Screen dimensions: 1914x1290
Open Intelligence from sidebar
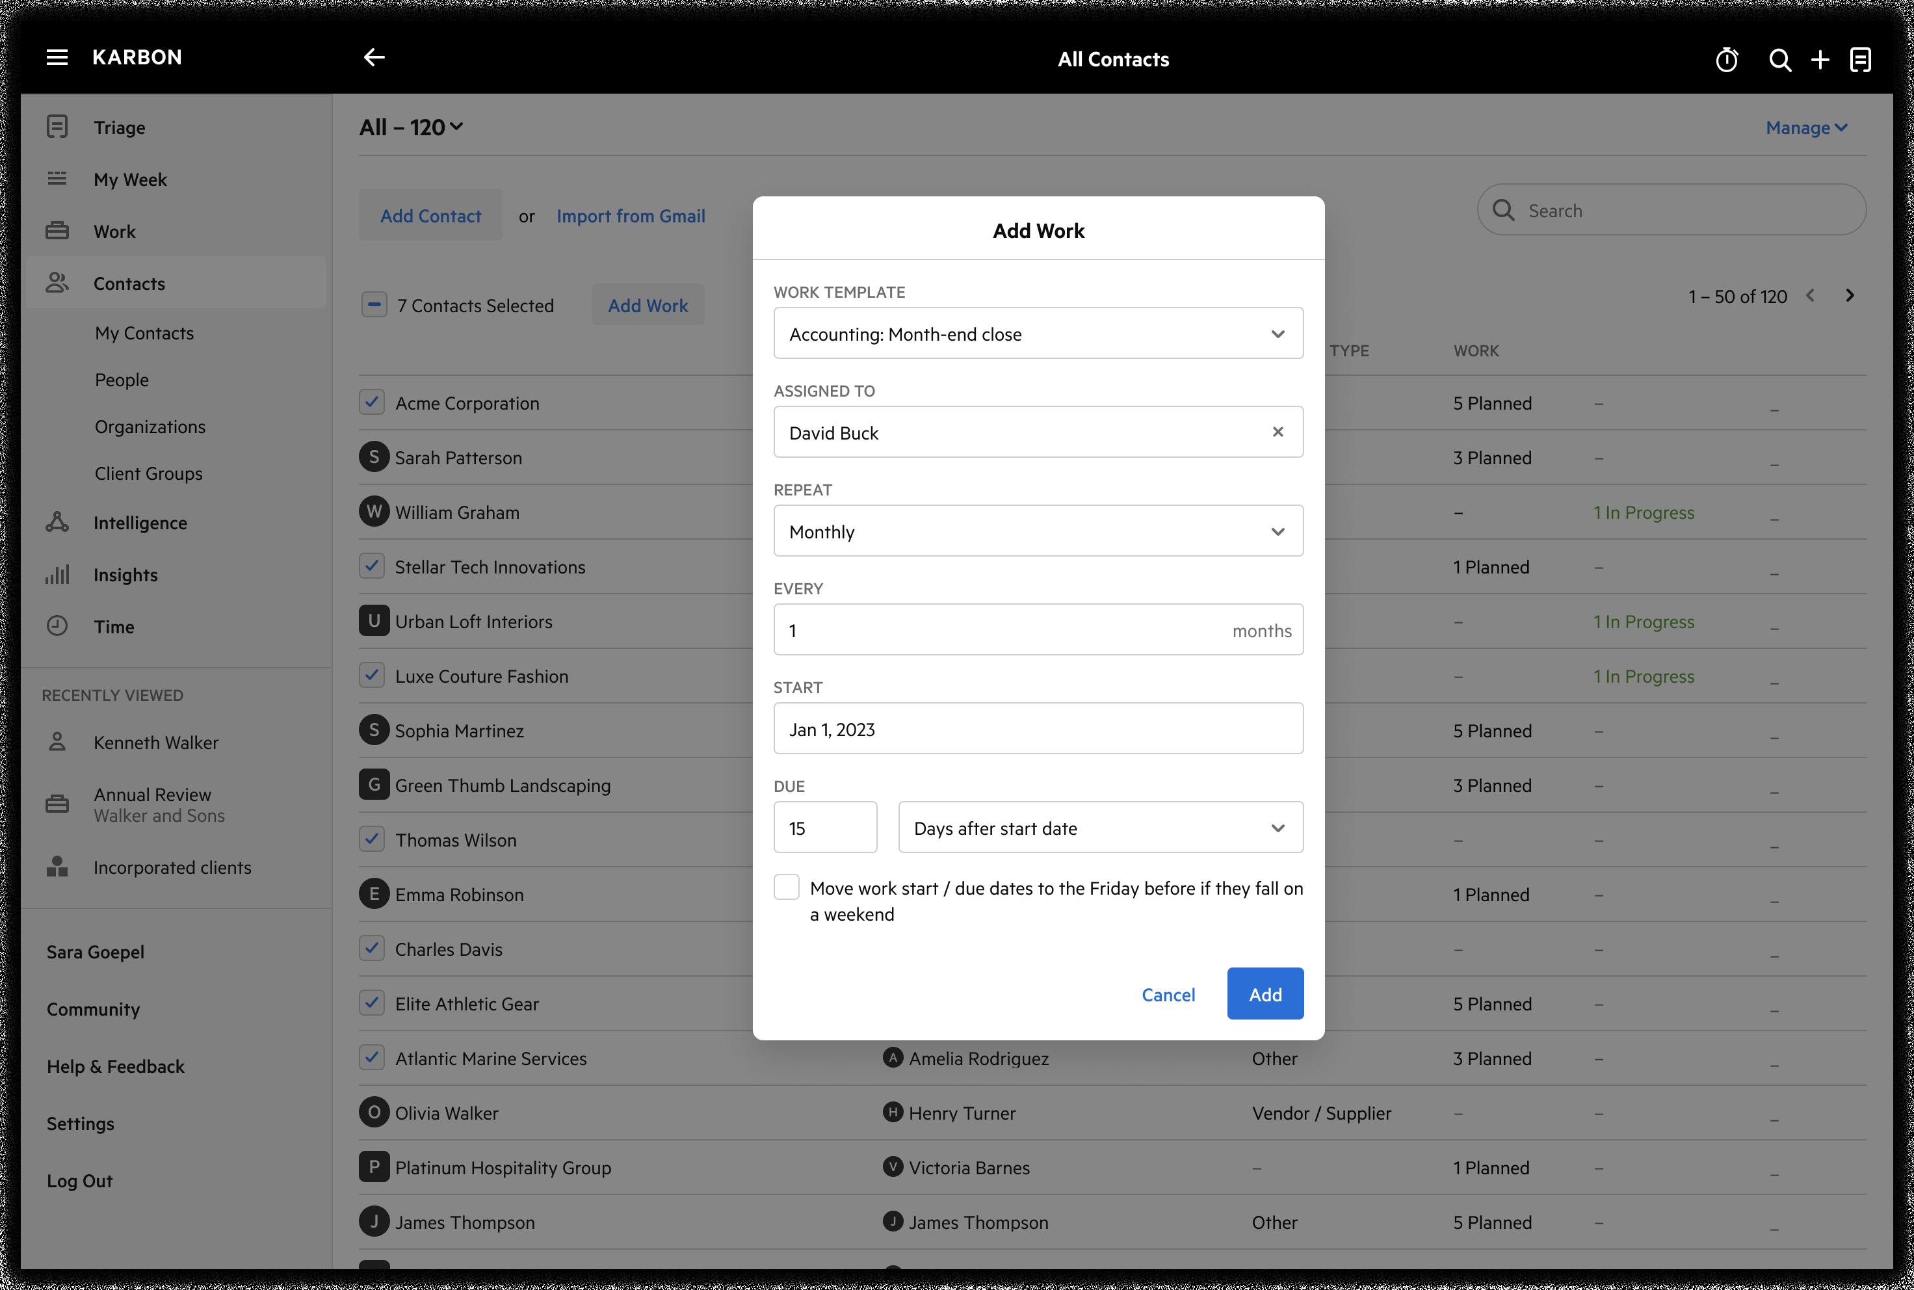(x=140, y=523)
